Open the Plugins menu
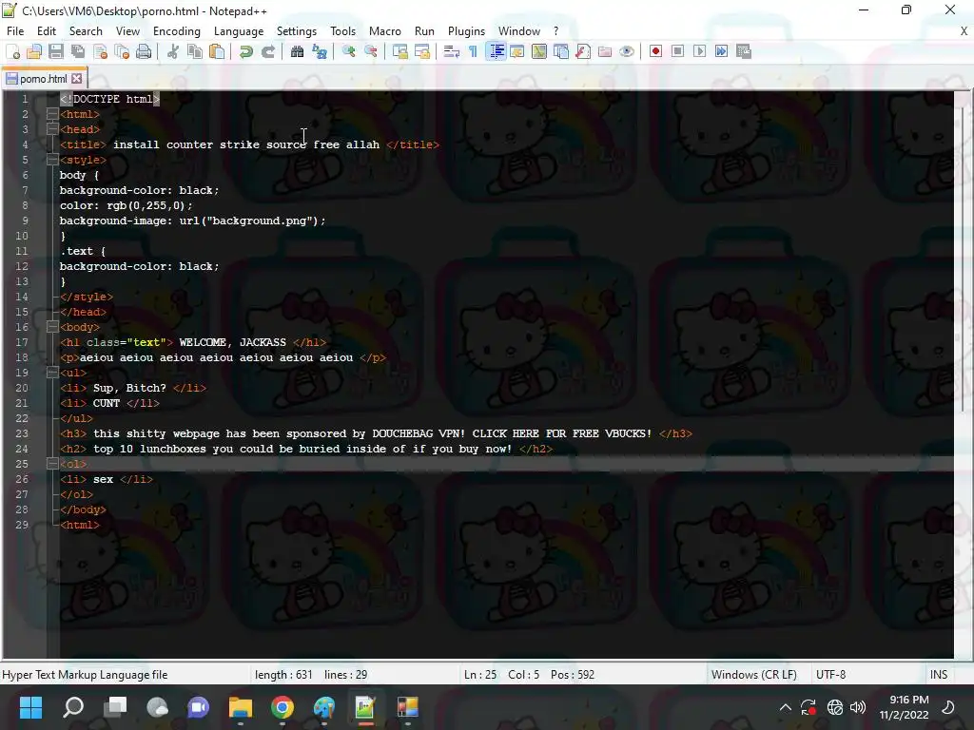Screen dimensions: 974x730 [x=466, y=31]
